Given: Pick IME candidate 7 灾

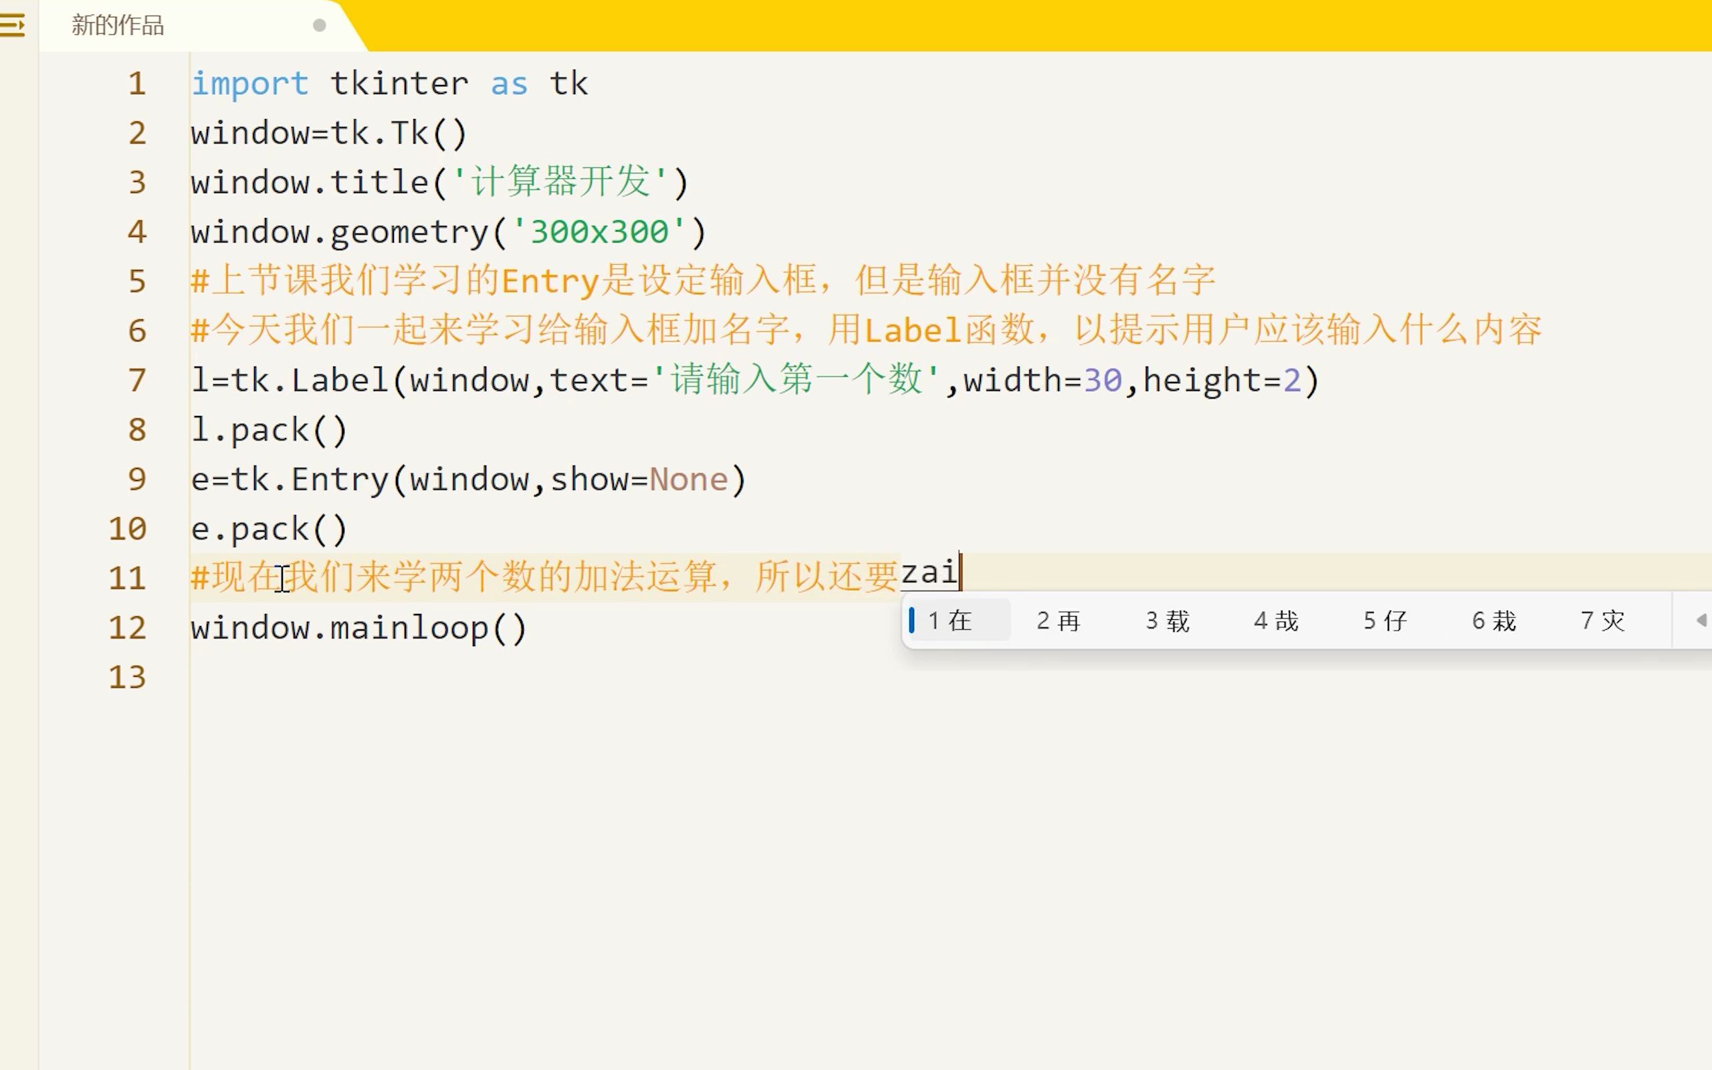Looking at the screenshot, I should point(1603,621).
